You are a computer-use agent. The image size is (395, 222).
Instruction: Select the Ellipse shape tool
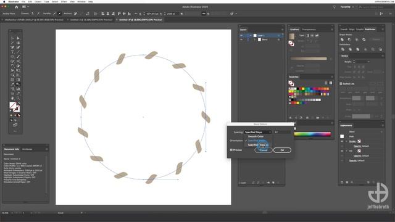12,57
